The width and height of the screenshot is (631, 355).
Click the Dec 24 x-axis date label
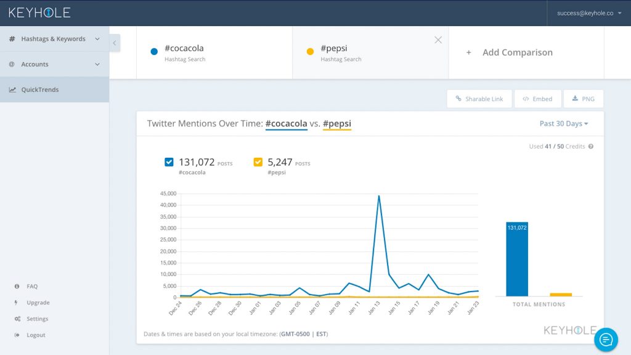[175, 308]
